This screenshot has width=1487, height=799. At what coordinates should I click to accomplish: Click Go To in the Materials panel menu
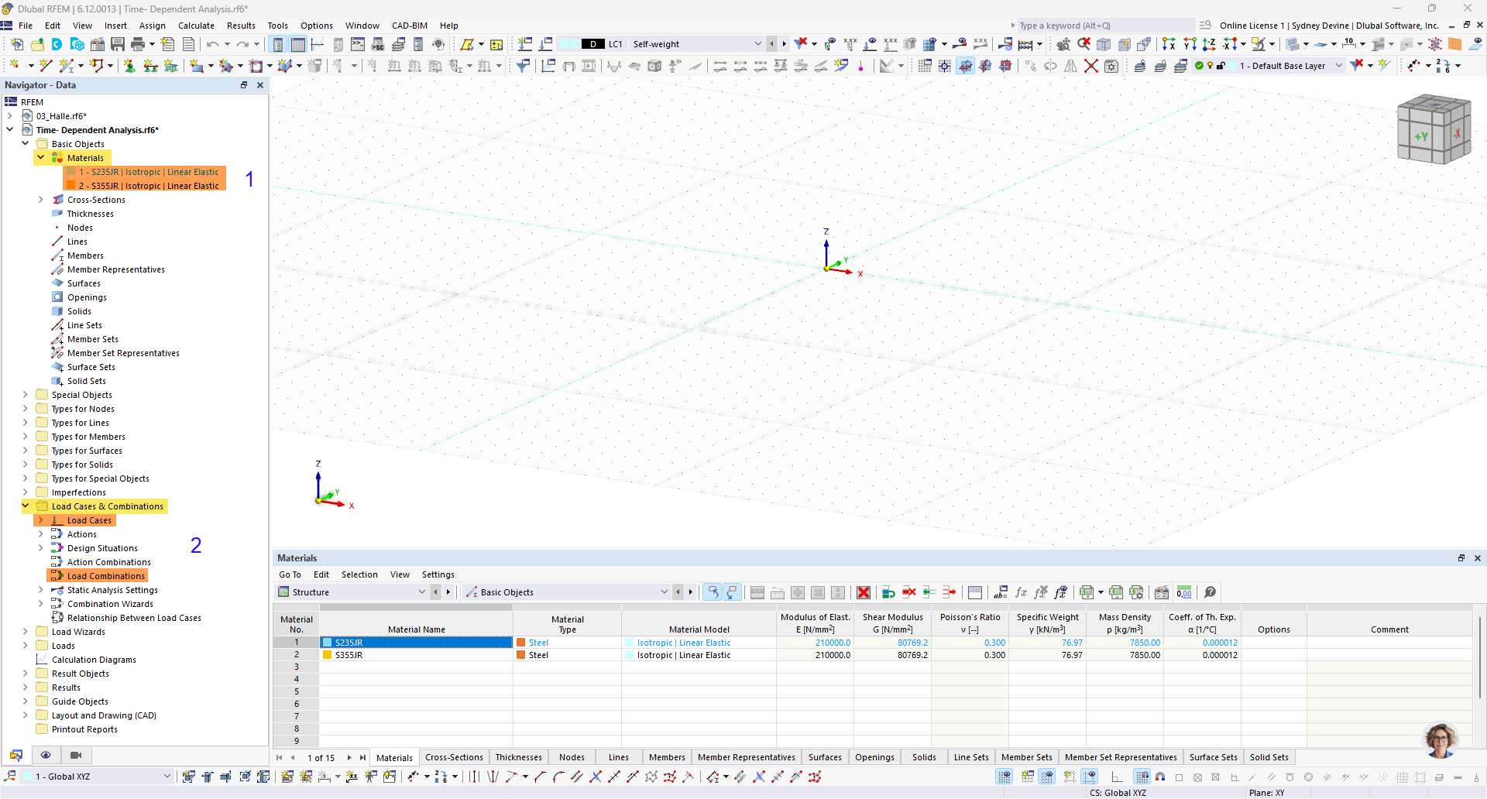(x=290, y=574)
